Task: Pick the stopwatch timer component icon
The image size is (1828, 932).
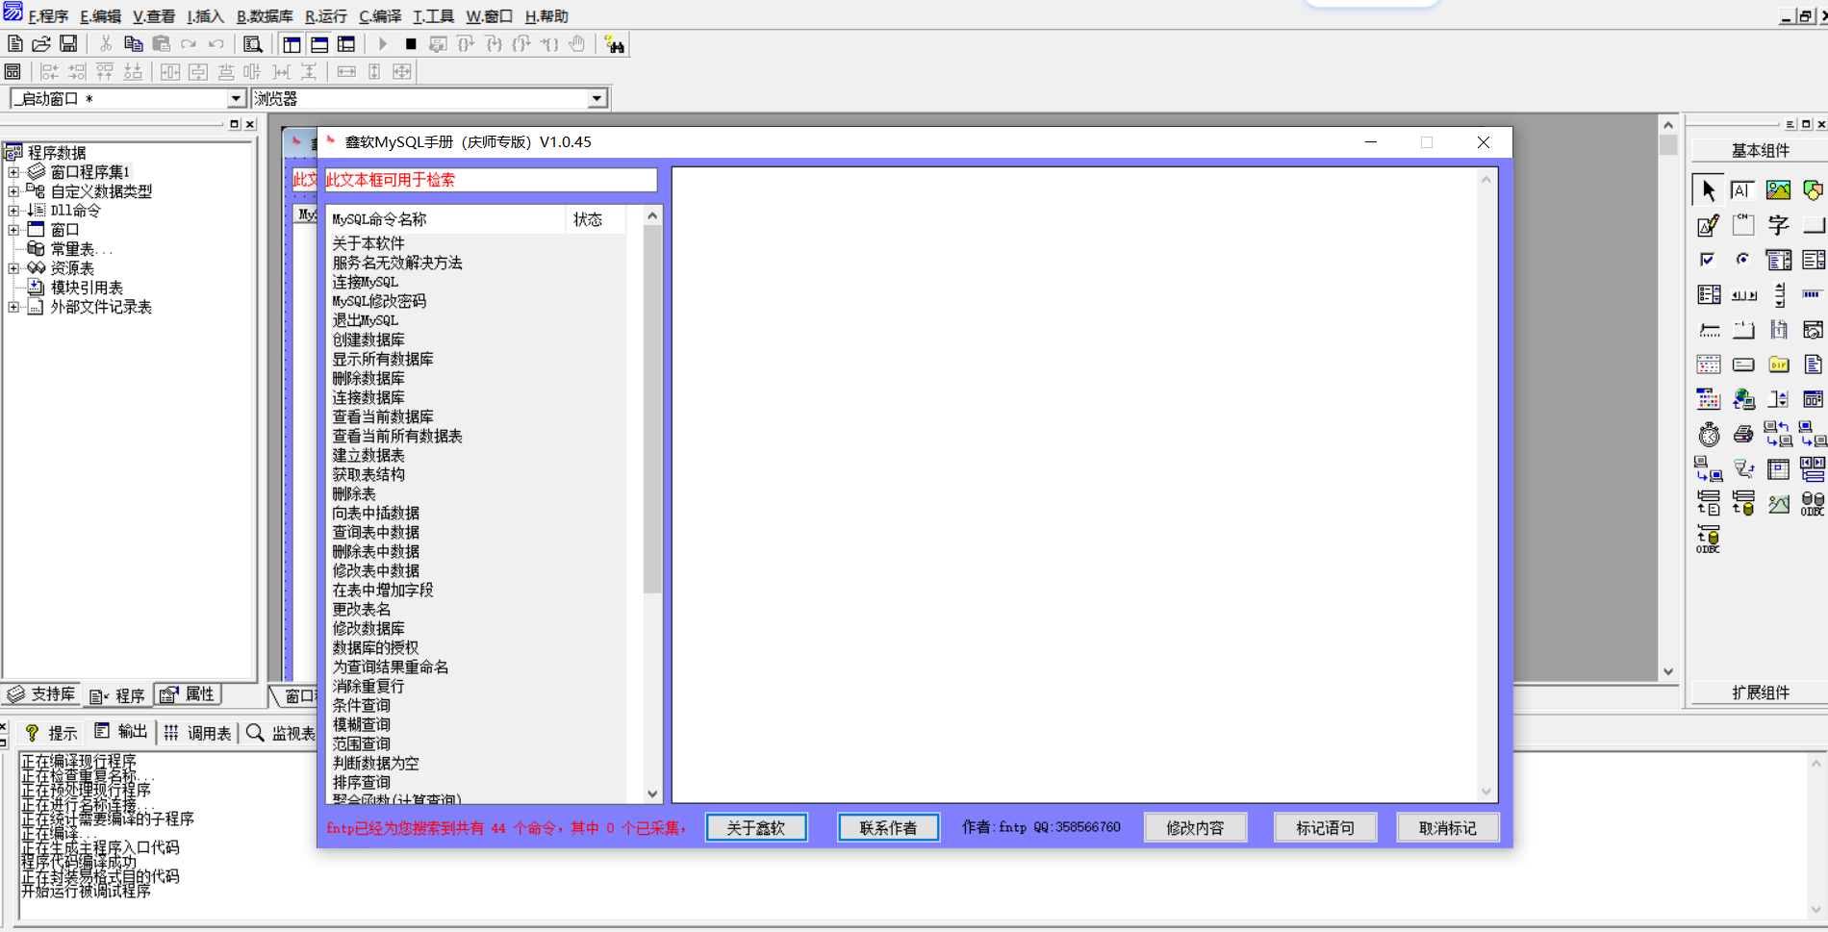Action: point(1708,434)
